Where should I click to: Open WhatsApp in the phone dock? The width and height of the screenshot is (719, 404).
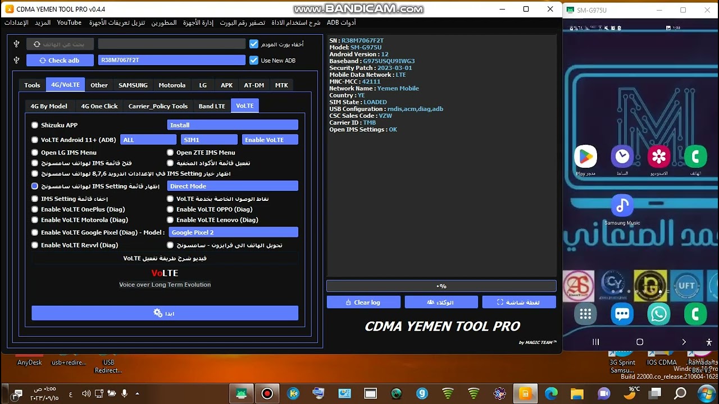pos(659,314)
